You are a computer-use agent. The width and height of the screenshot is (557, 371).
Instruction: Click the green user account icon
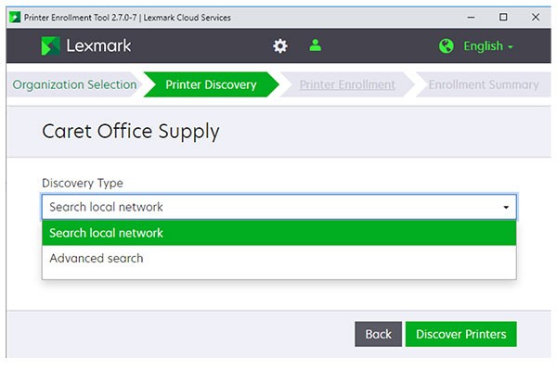(316, 45)
